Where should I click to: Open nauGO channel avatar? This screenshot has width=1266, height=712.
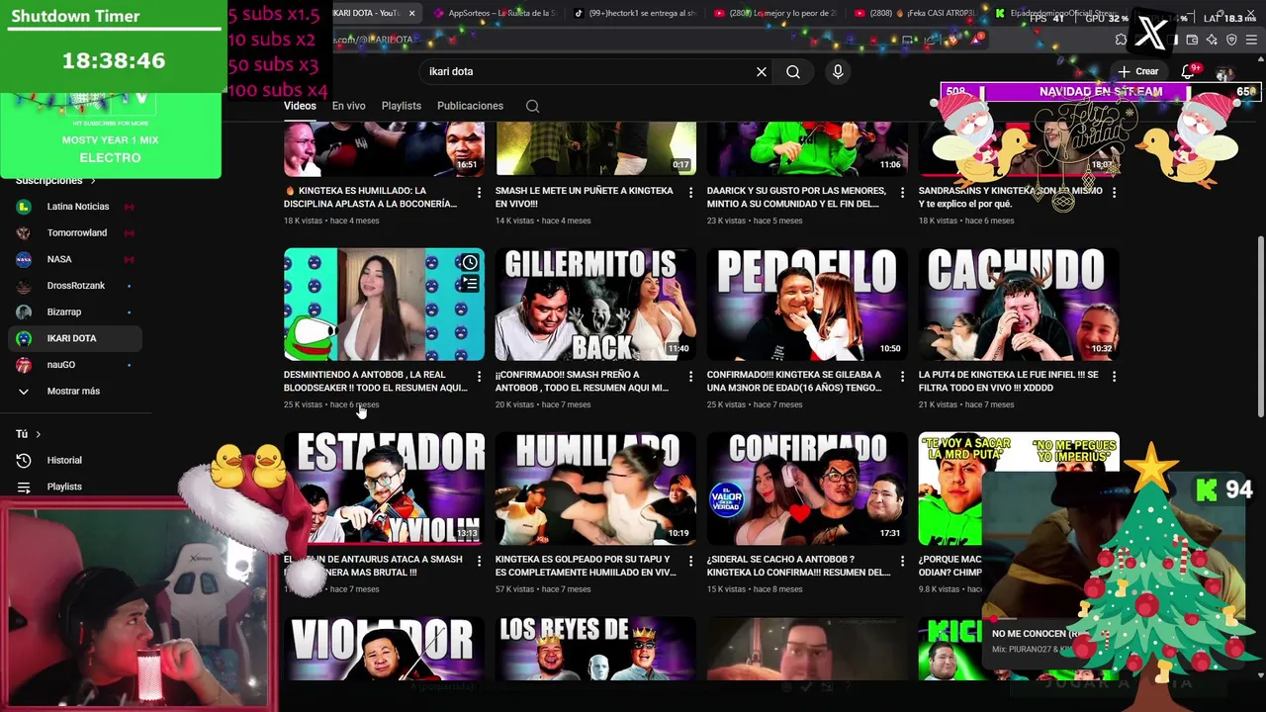[x=24, y=365]
